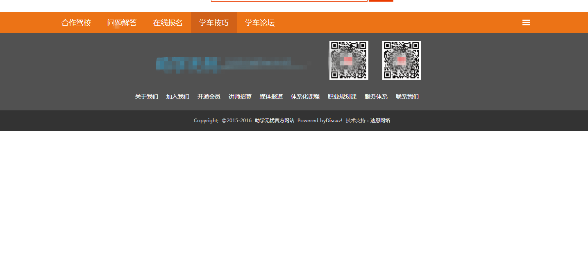Open the 问题解答 page

pyautogui.click(x=122, y=22)
